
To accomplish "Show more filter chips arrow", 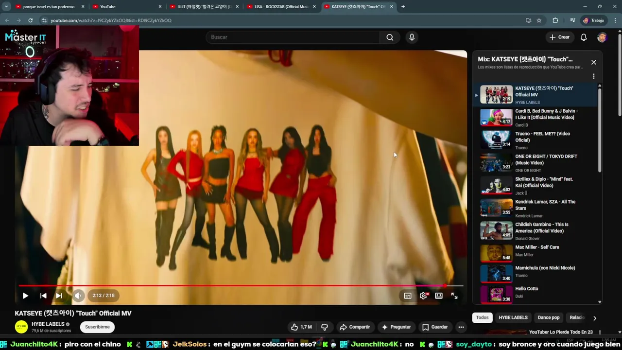I will (x=594, y=318).
